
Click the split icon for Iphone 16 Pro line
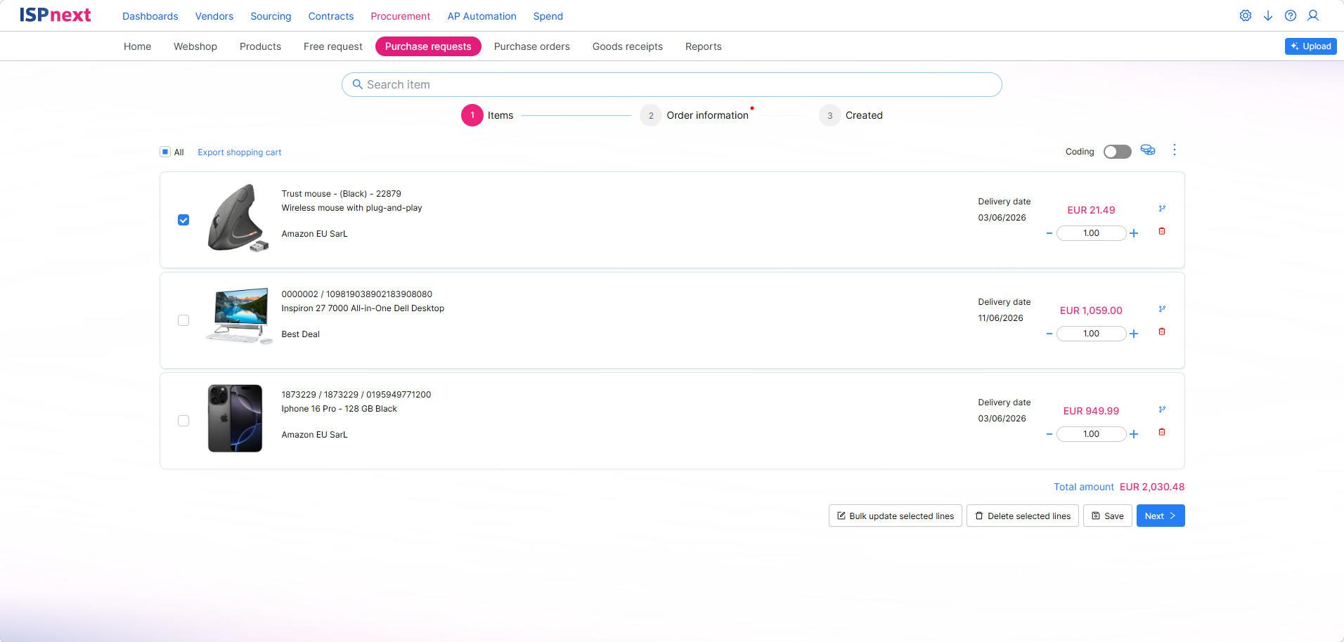click(1162, 410)
